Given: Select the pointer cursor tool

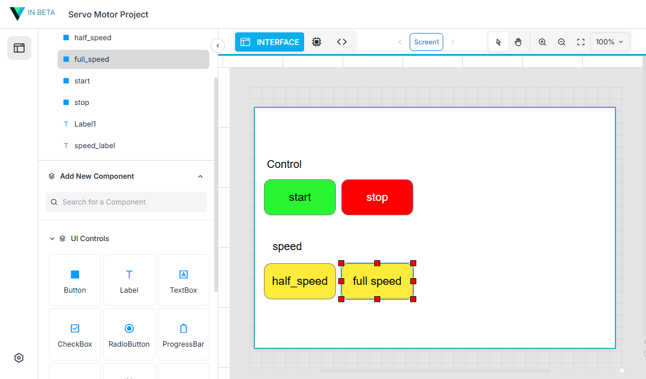Looking at the screenshot, I should [498, 42].
